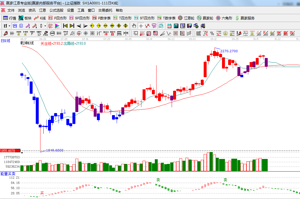Open the calculator icon in toolbar
Image resolution: width=300 pixels, height=199 pixels.
point(176,26)
